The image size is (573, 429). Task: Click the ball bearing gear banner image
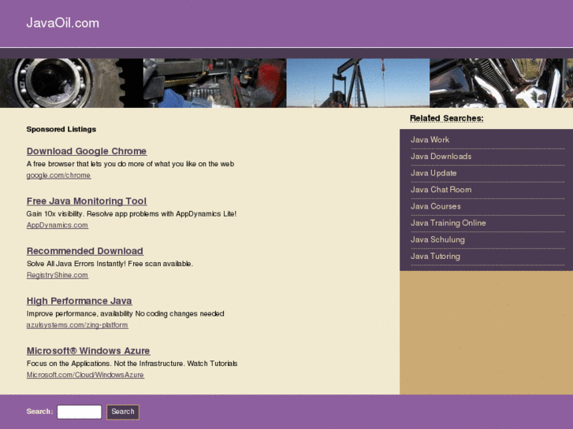[x=71, y=83]
